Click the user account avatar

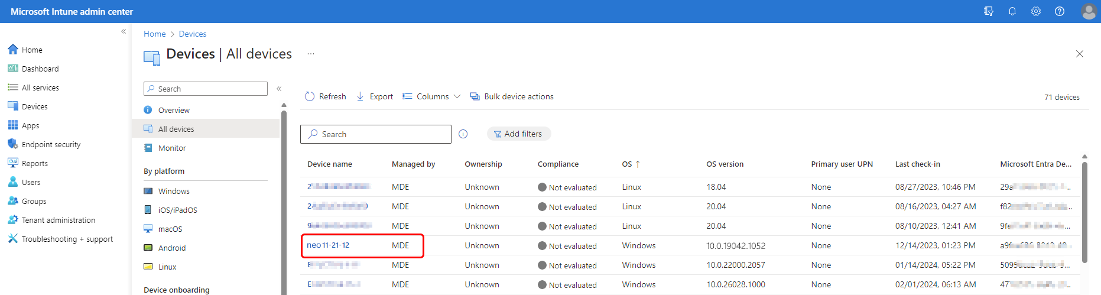(x=1089, y=11)
